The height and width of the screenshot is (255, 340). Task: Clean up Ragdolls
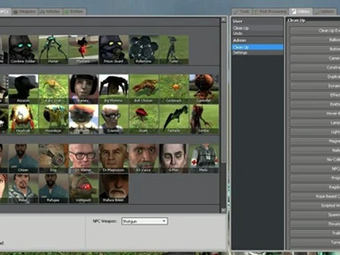point(315,187)
